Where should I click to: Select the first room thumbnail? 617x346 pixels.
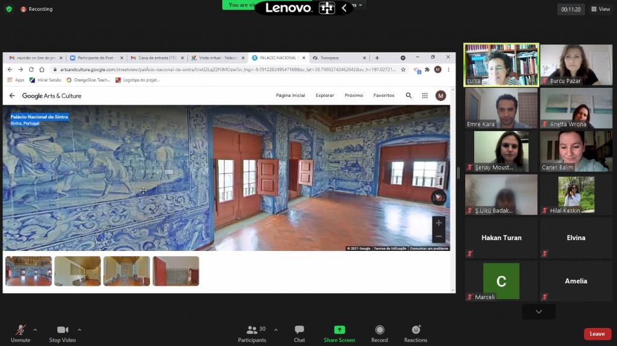point(28,271)
